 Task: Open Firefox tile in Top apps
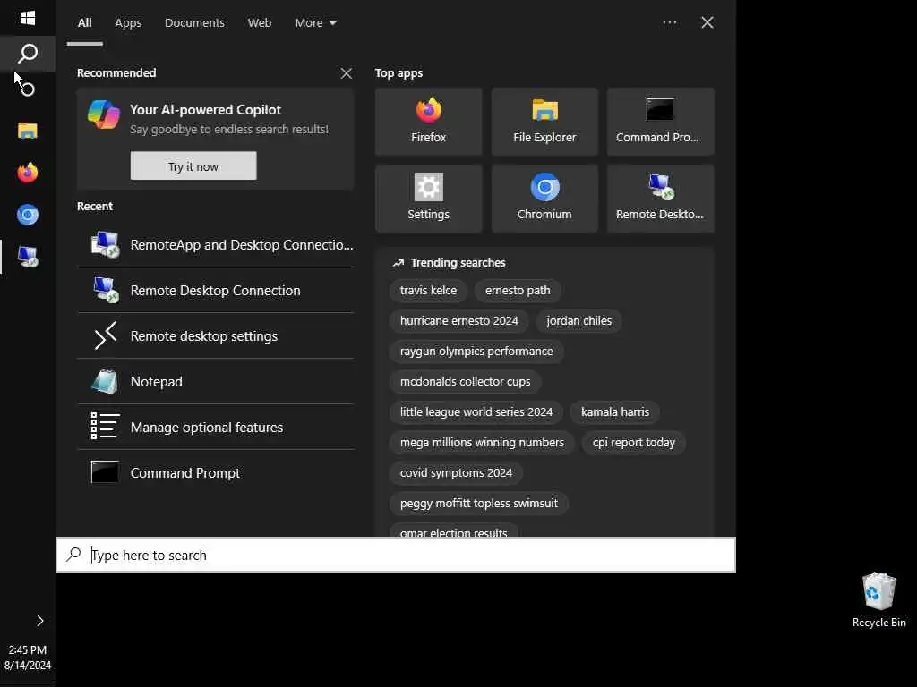coord(429,122)
